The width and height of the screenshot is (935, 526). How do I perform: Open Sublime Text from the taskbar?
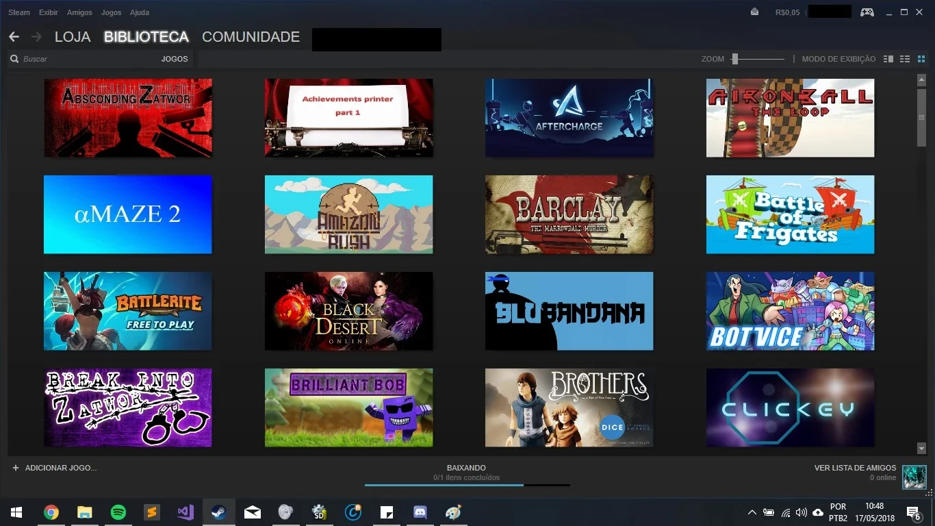[152, 512]
